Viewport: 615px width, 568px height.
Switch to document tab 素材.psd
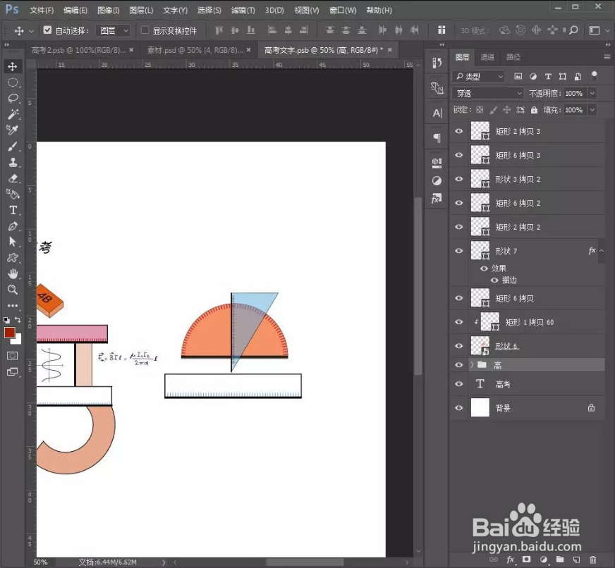195,50
